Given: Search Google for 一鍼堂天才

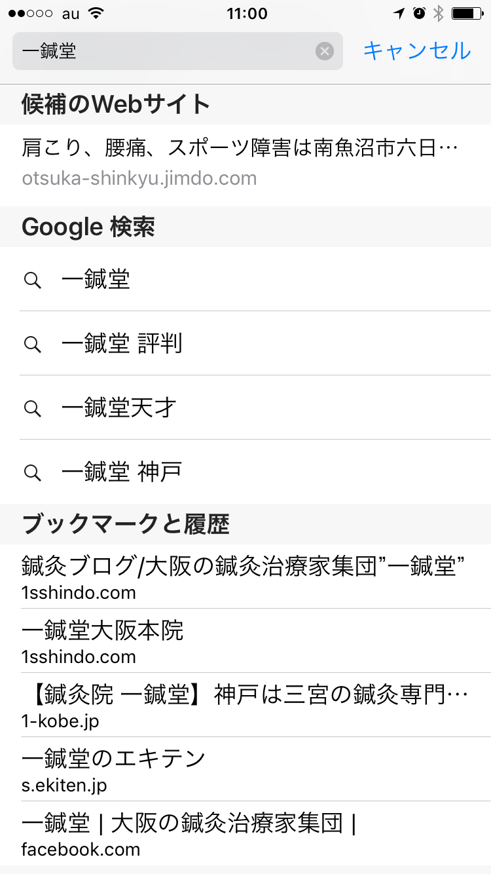Looking at the screenshot, I should coord(119,408).
